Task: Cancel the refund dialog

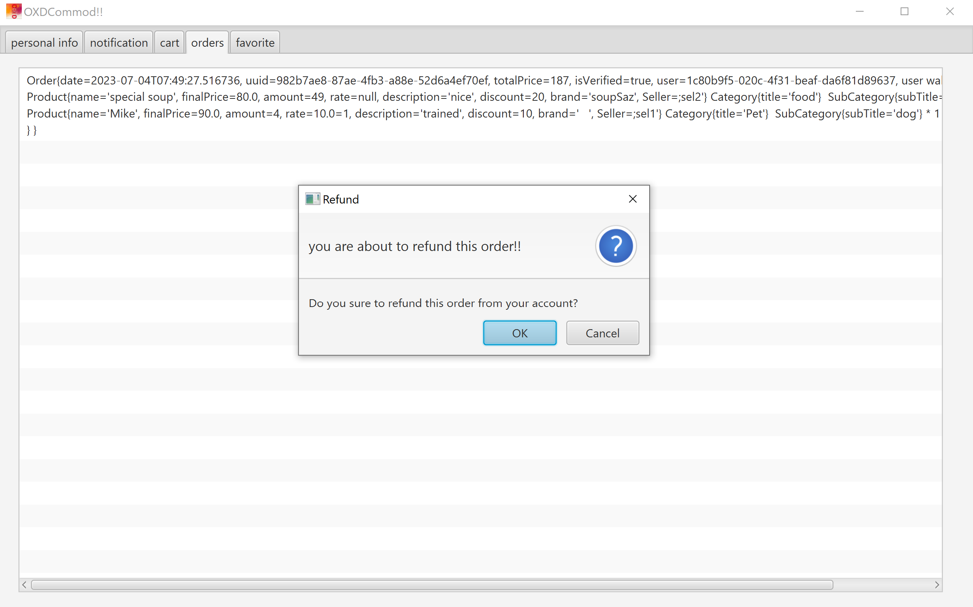Action: tap(602, 333)
